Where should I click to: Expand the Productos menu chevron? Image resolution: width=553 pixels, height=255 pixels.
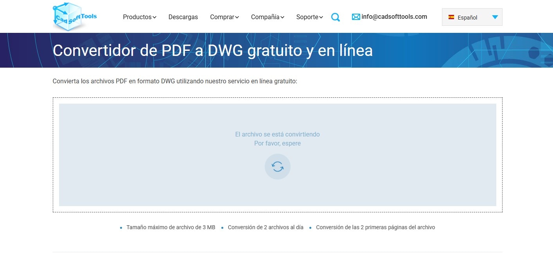point(154,17)
